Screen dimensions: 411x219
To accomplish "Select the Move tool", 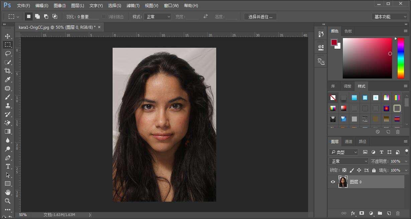I will [x=8, y=36].
